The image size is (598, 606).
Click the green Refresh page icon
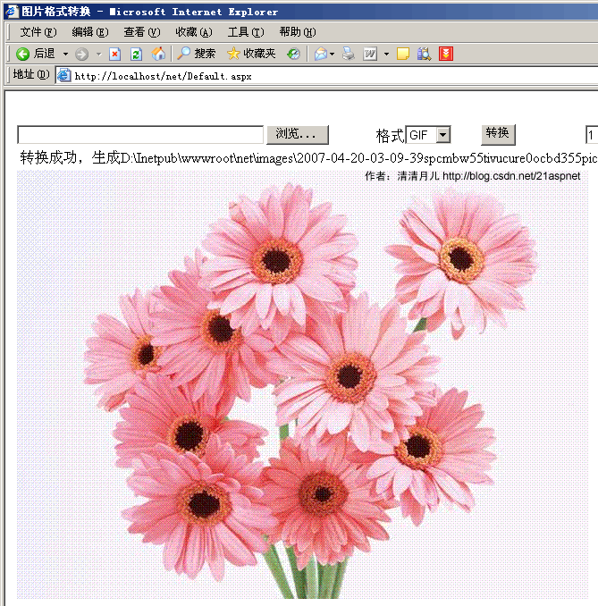pos(136,55)
